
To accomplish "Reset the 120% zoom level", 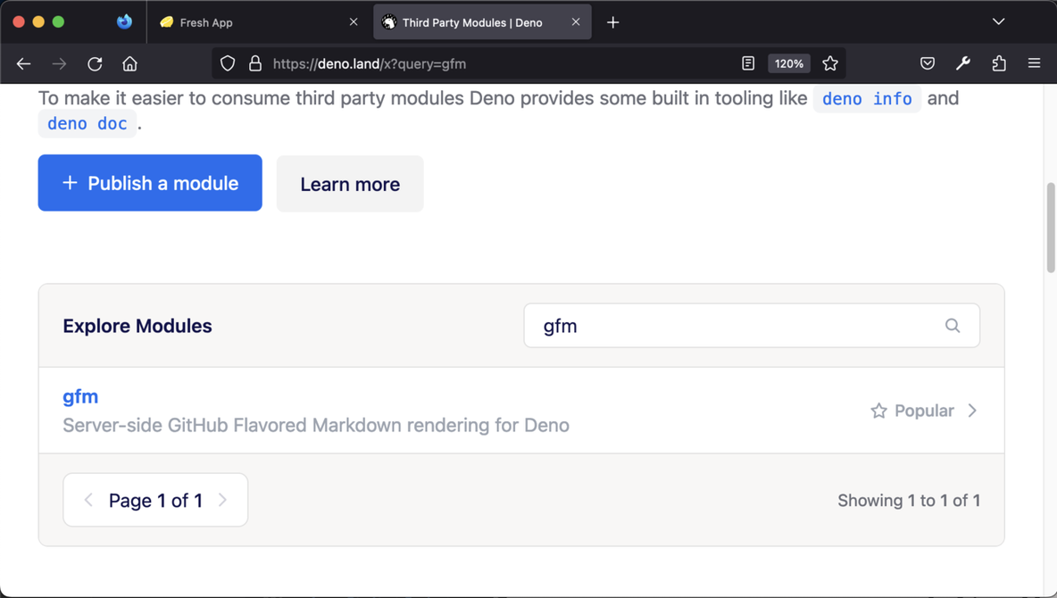I will coord(788,63).
